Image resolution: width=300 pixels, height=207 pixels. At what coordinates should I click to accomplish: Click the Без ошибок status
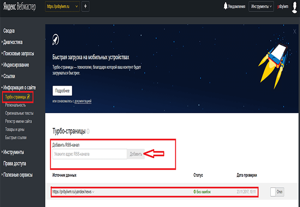[x=202, y=192]
